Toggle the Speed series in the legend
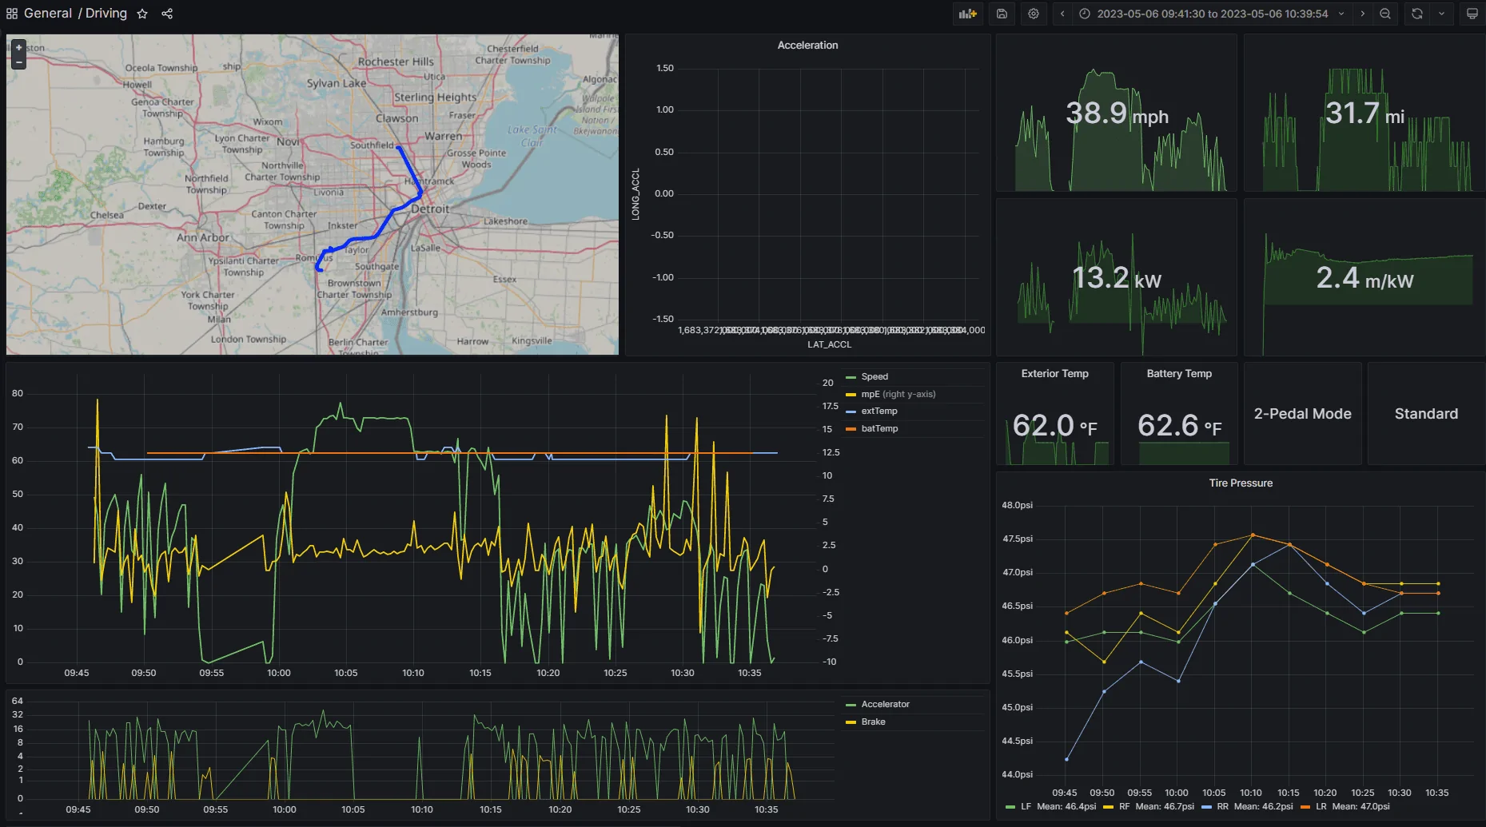 point(874,376)
